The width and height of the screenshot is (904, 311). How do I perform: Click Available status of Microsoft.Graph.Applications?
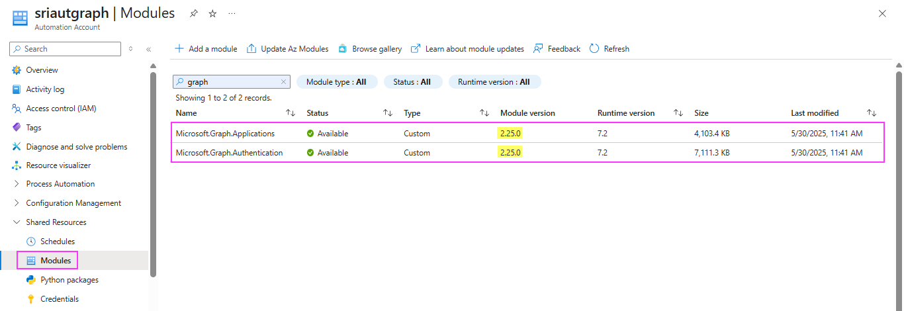click(x=328, y=134)
